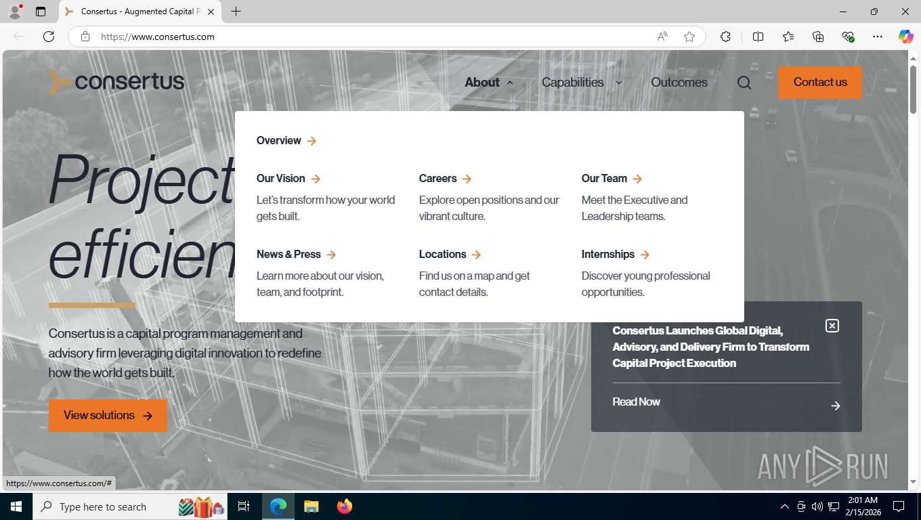This screenshot has height=520, width=921.
Task: Open the notification center
Action: (x=899, y=506)
